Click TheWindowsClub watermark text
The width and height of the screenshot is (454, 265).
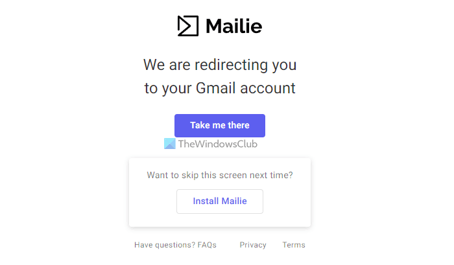coord(217,144)
